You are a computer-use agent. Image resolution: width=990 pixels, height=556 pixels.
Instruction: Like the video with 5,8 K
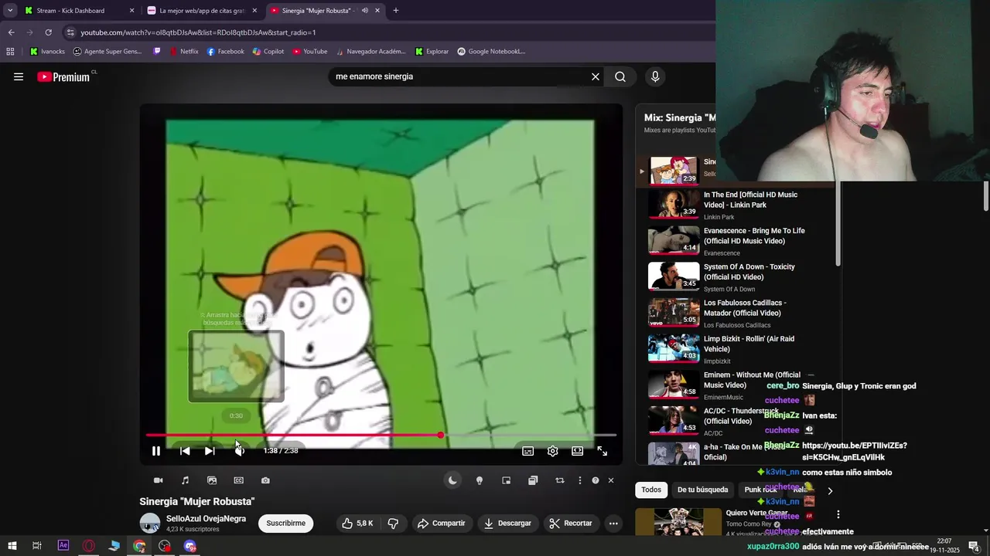point(357,523)
